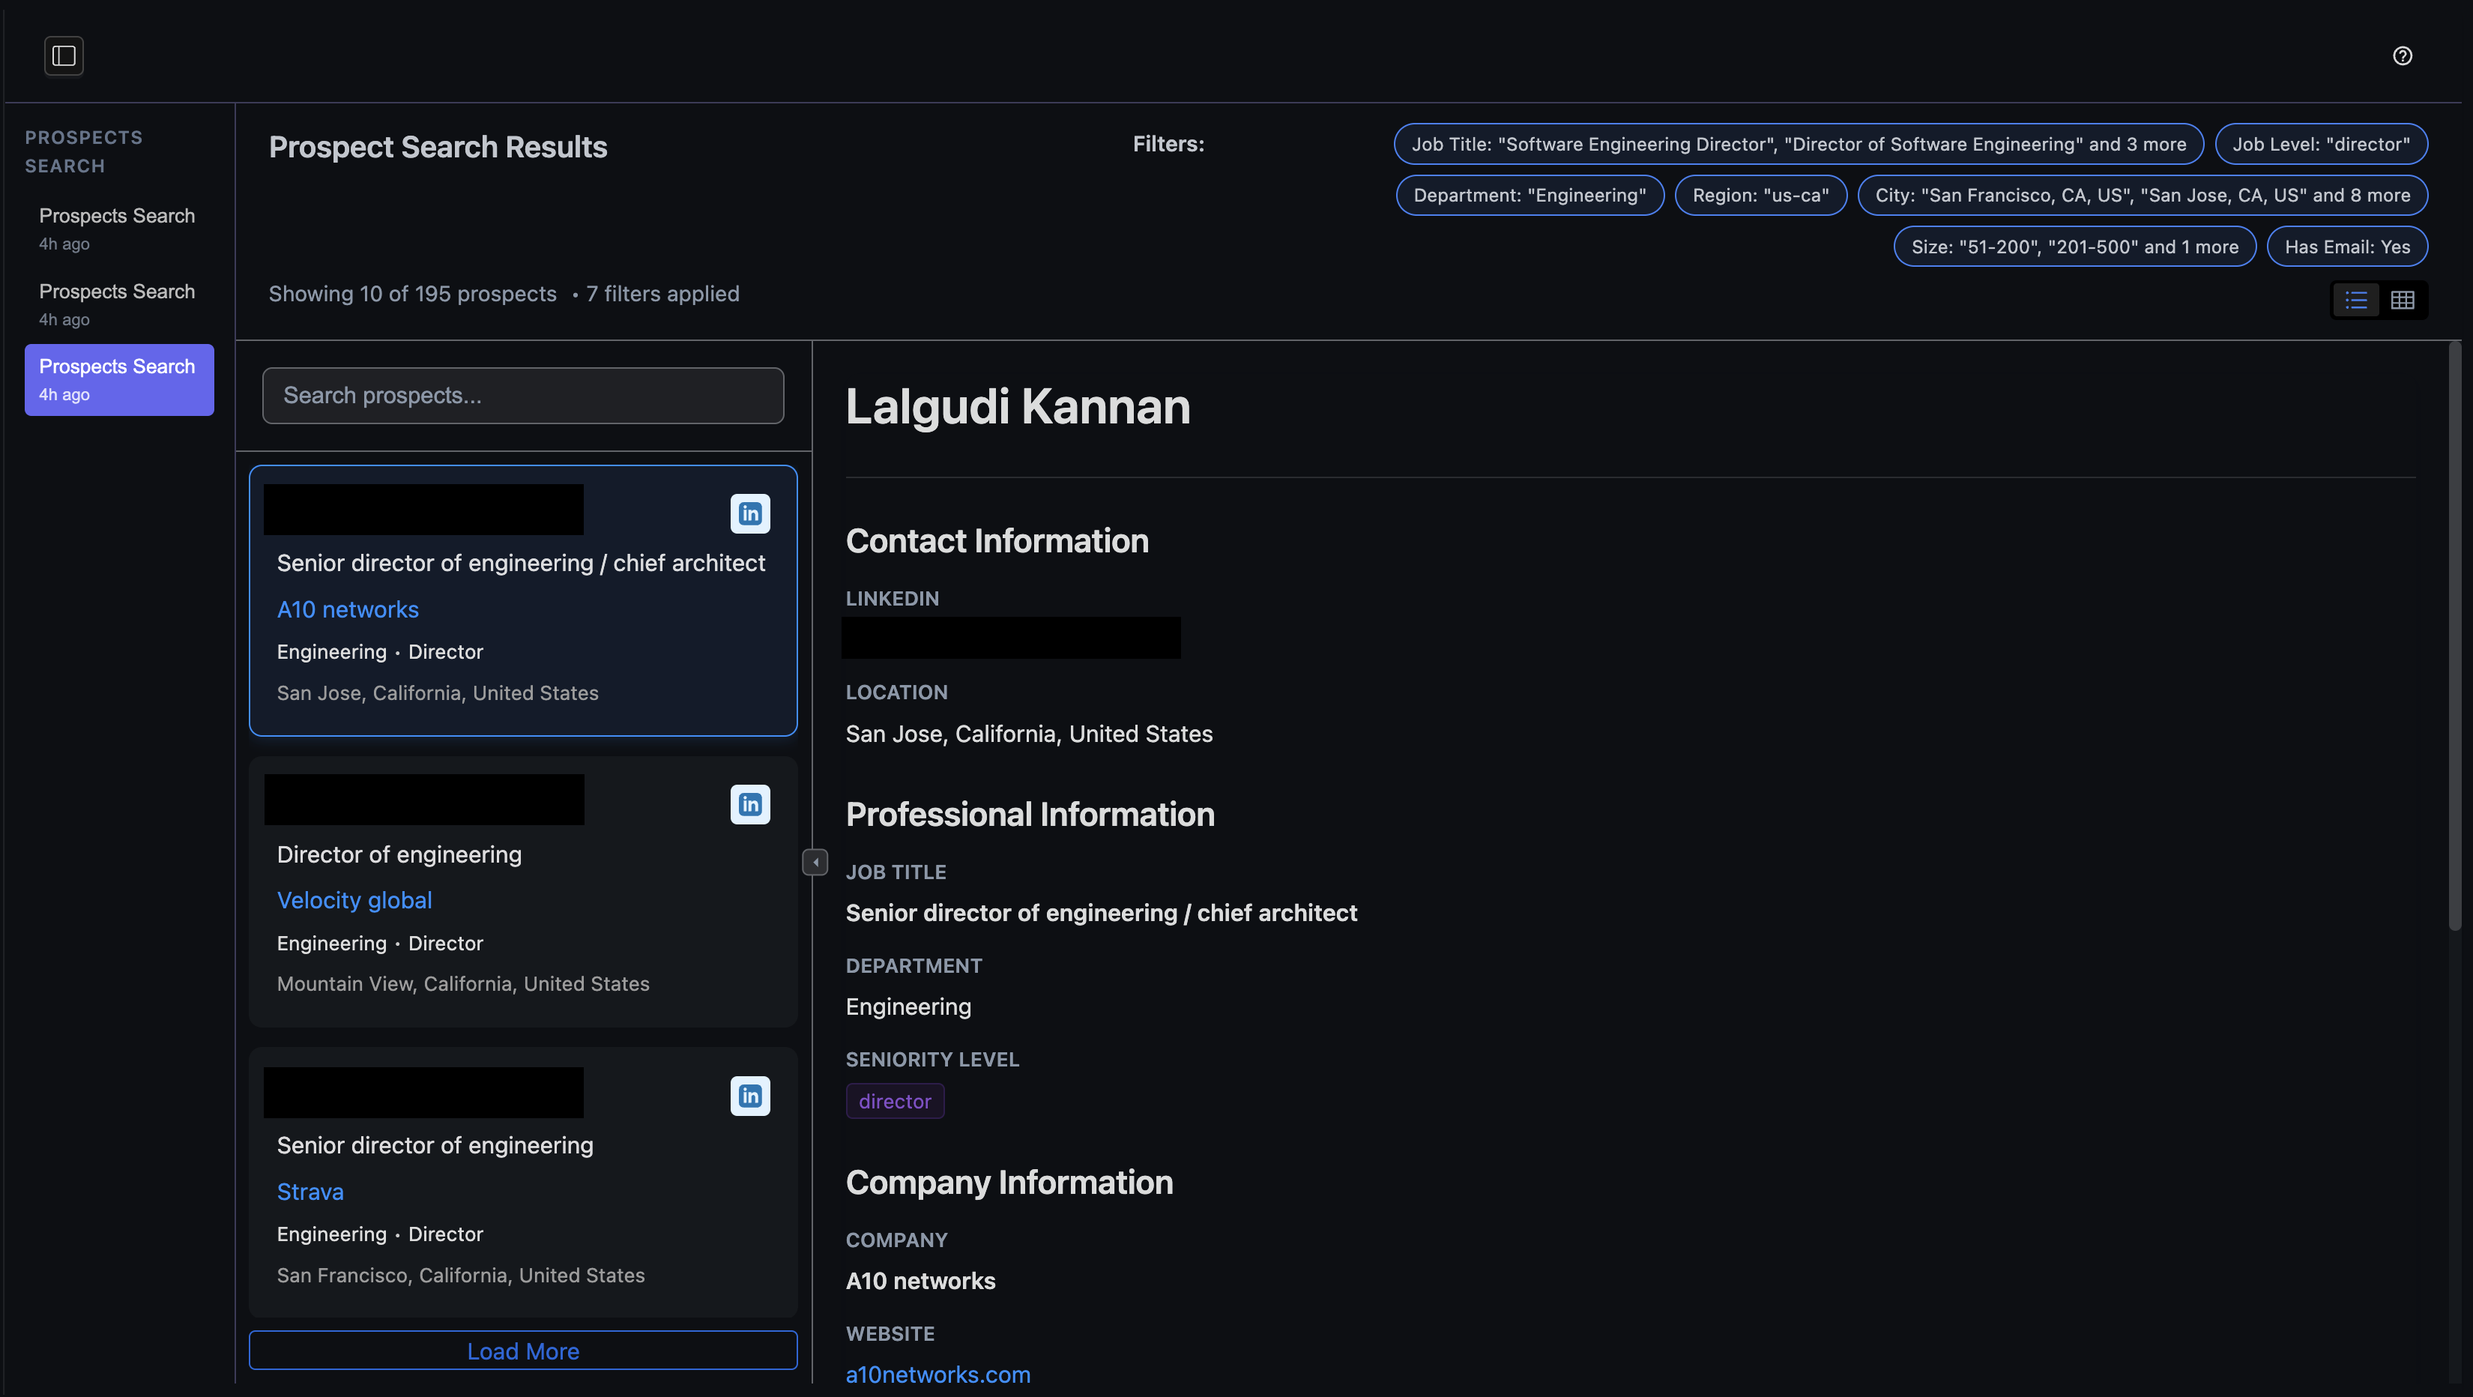Click the Professional Information heading

(1030, 815)
